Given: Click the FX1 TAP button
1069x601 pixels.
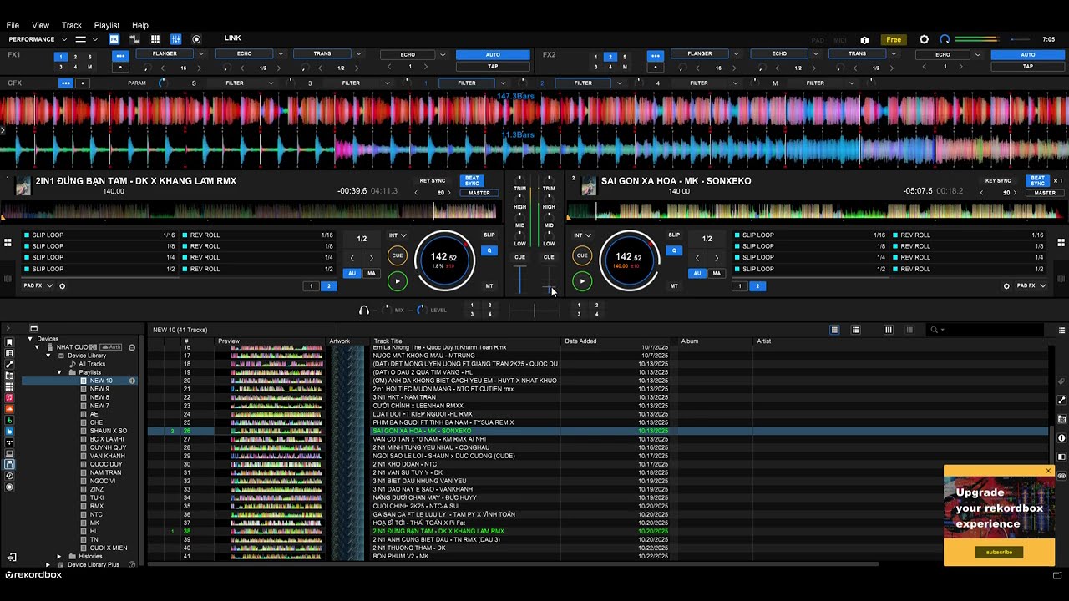Looking at the screenshot, I should [x=493, y=67].
